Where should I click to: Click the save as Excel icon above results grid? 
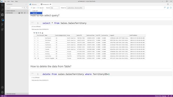tap(36, 33)
